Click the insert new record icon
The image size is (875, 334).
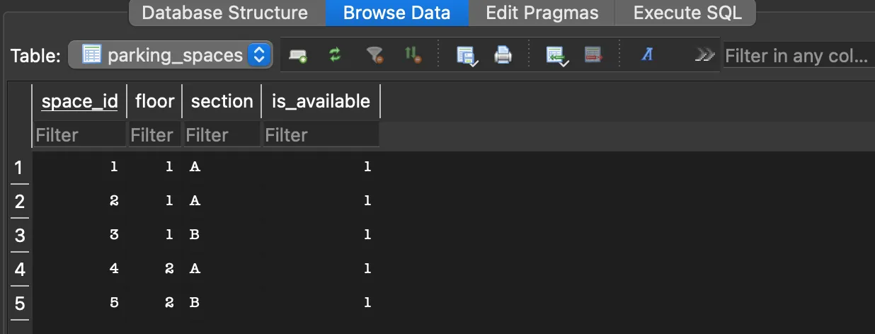click(x=558, y=55)
